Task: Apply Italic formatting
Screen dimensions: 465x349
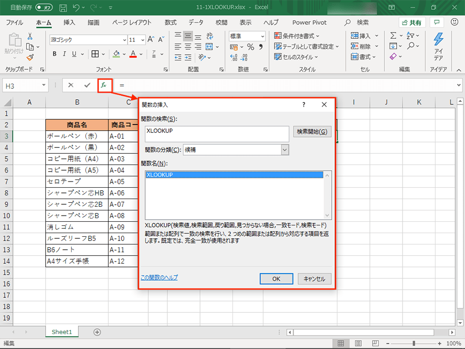Action: [x=64, y=54]
